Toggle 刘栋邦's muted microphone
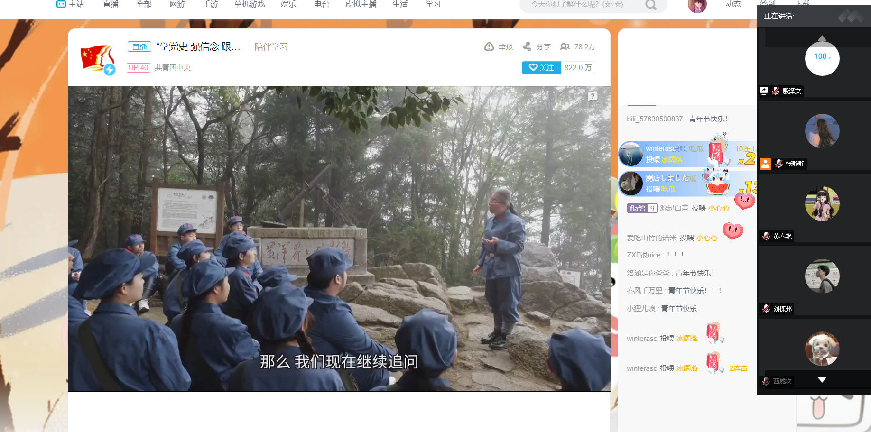Screen dimensions: 871x432 coord(766,309)
